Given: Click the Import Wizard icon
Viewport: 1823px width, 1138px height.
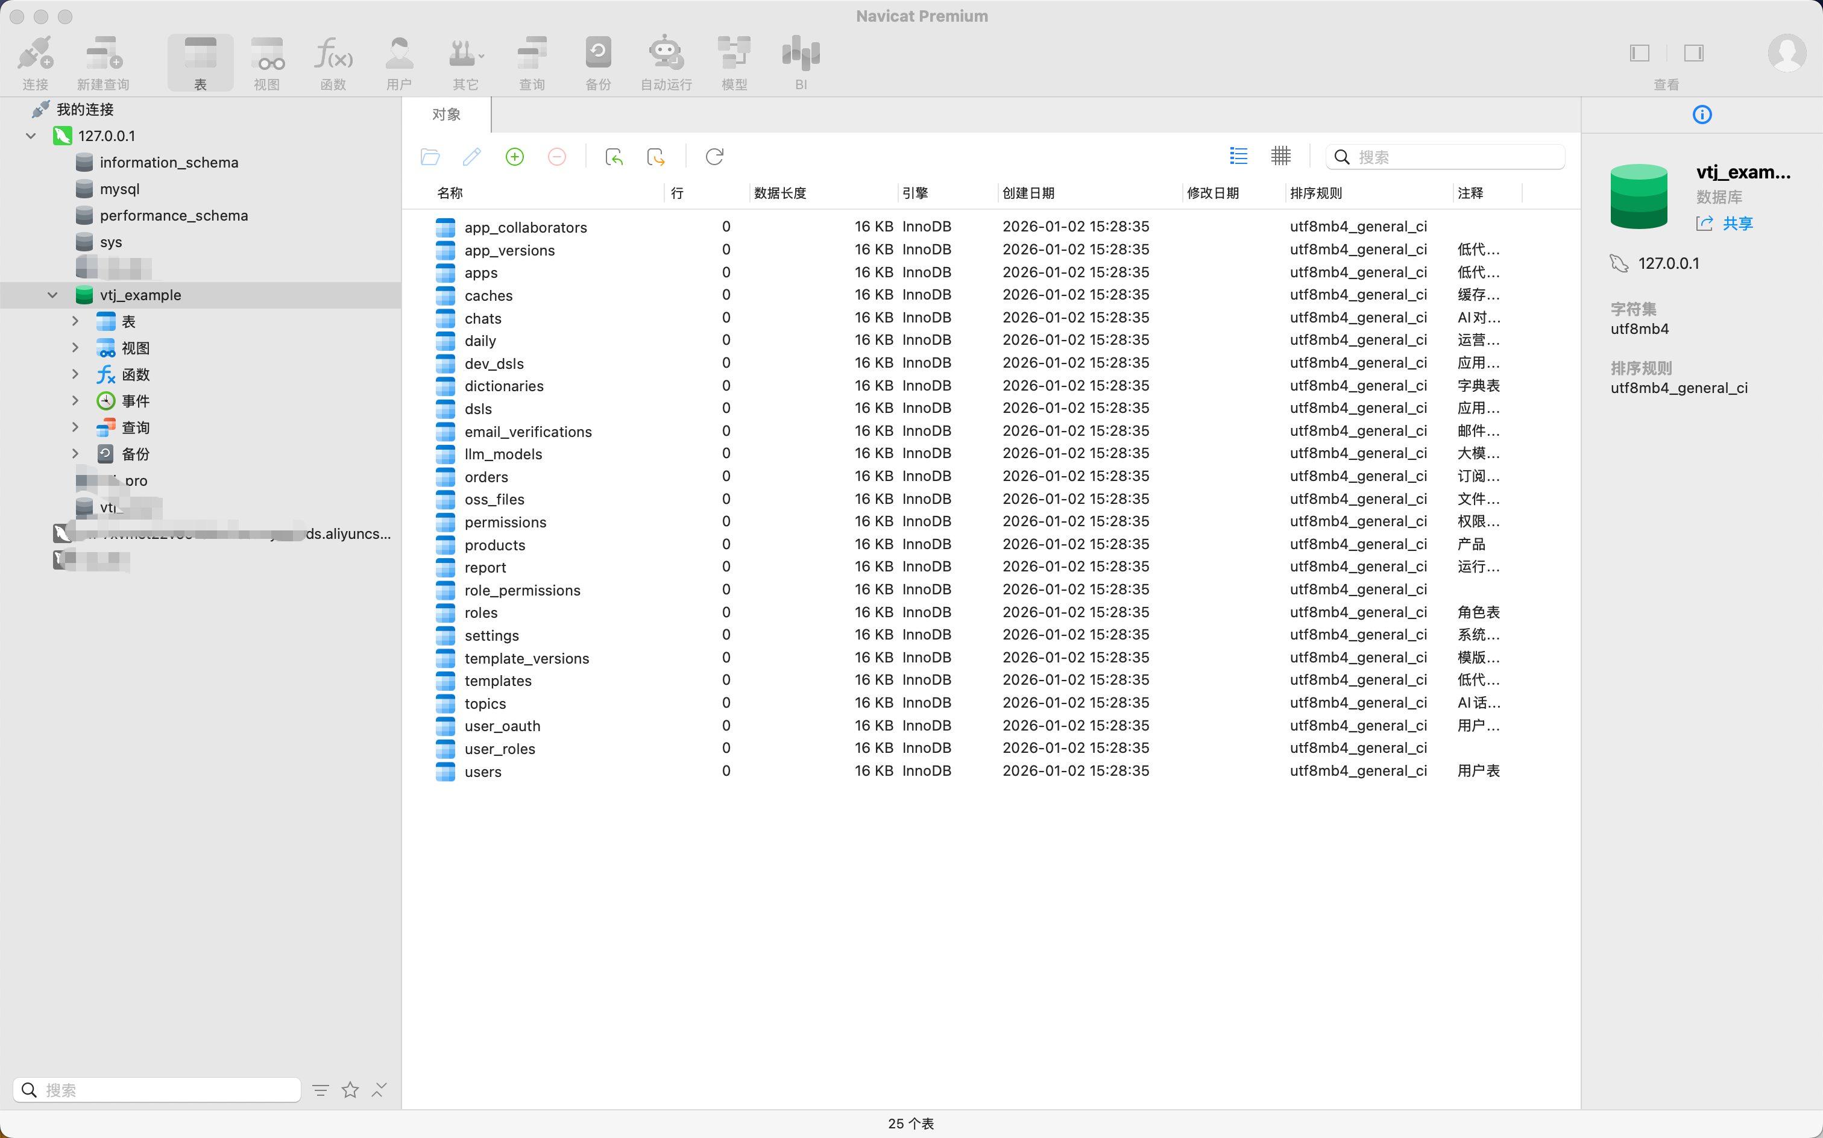Looking at the screenshot, I should [x=614, y=157].
